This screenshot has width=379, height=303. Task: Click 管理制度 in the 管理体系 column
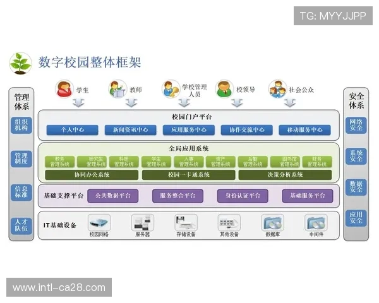click(21, 158)
